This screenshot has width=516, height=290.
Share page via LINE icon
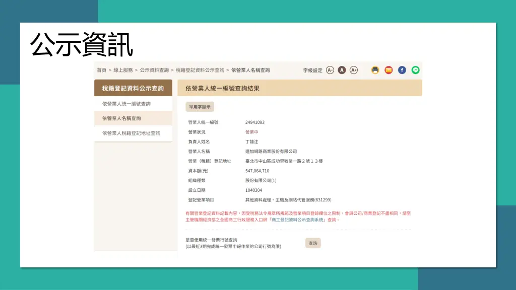point(416,70)
